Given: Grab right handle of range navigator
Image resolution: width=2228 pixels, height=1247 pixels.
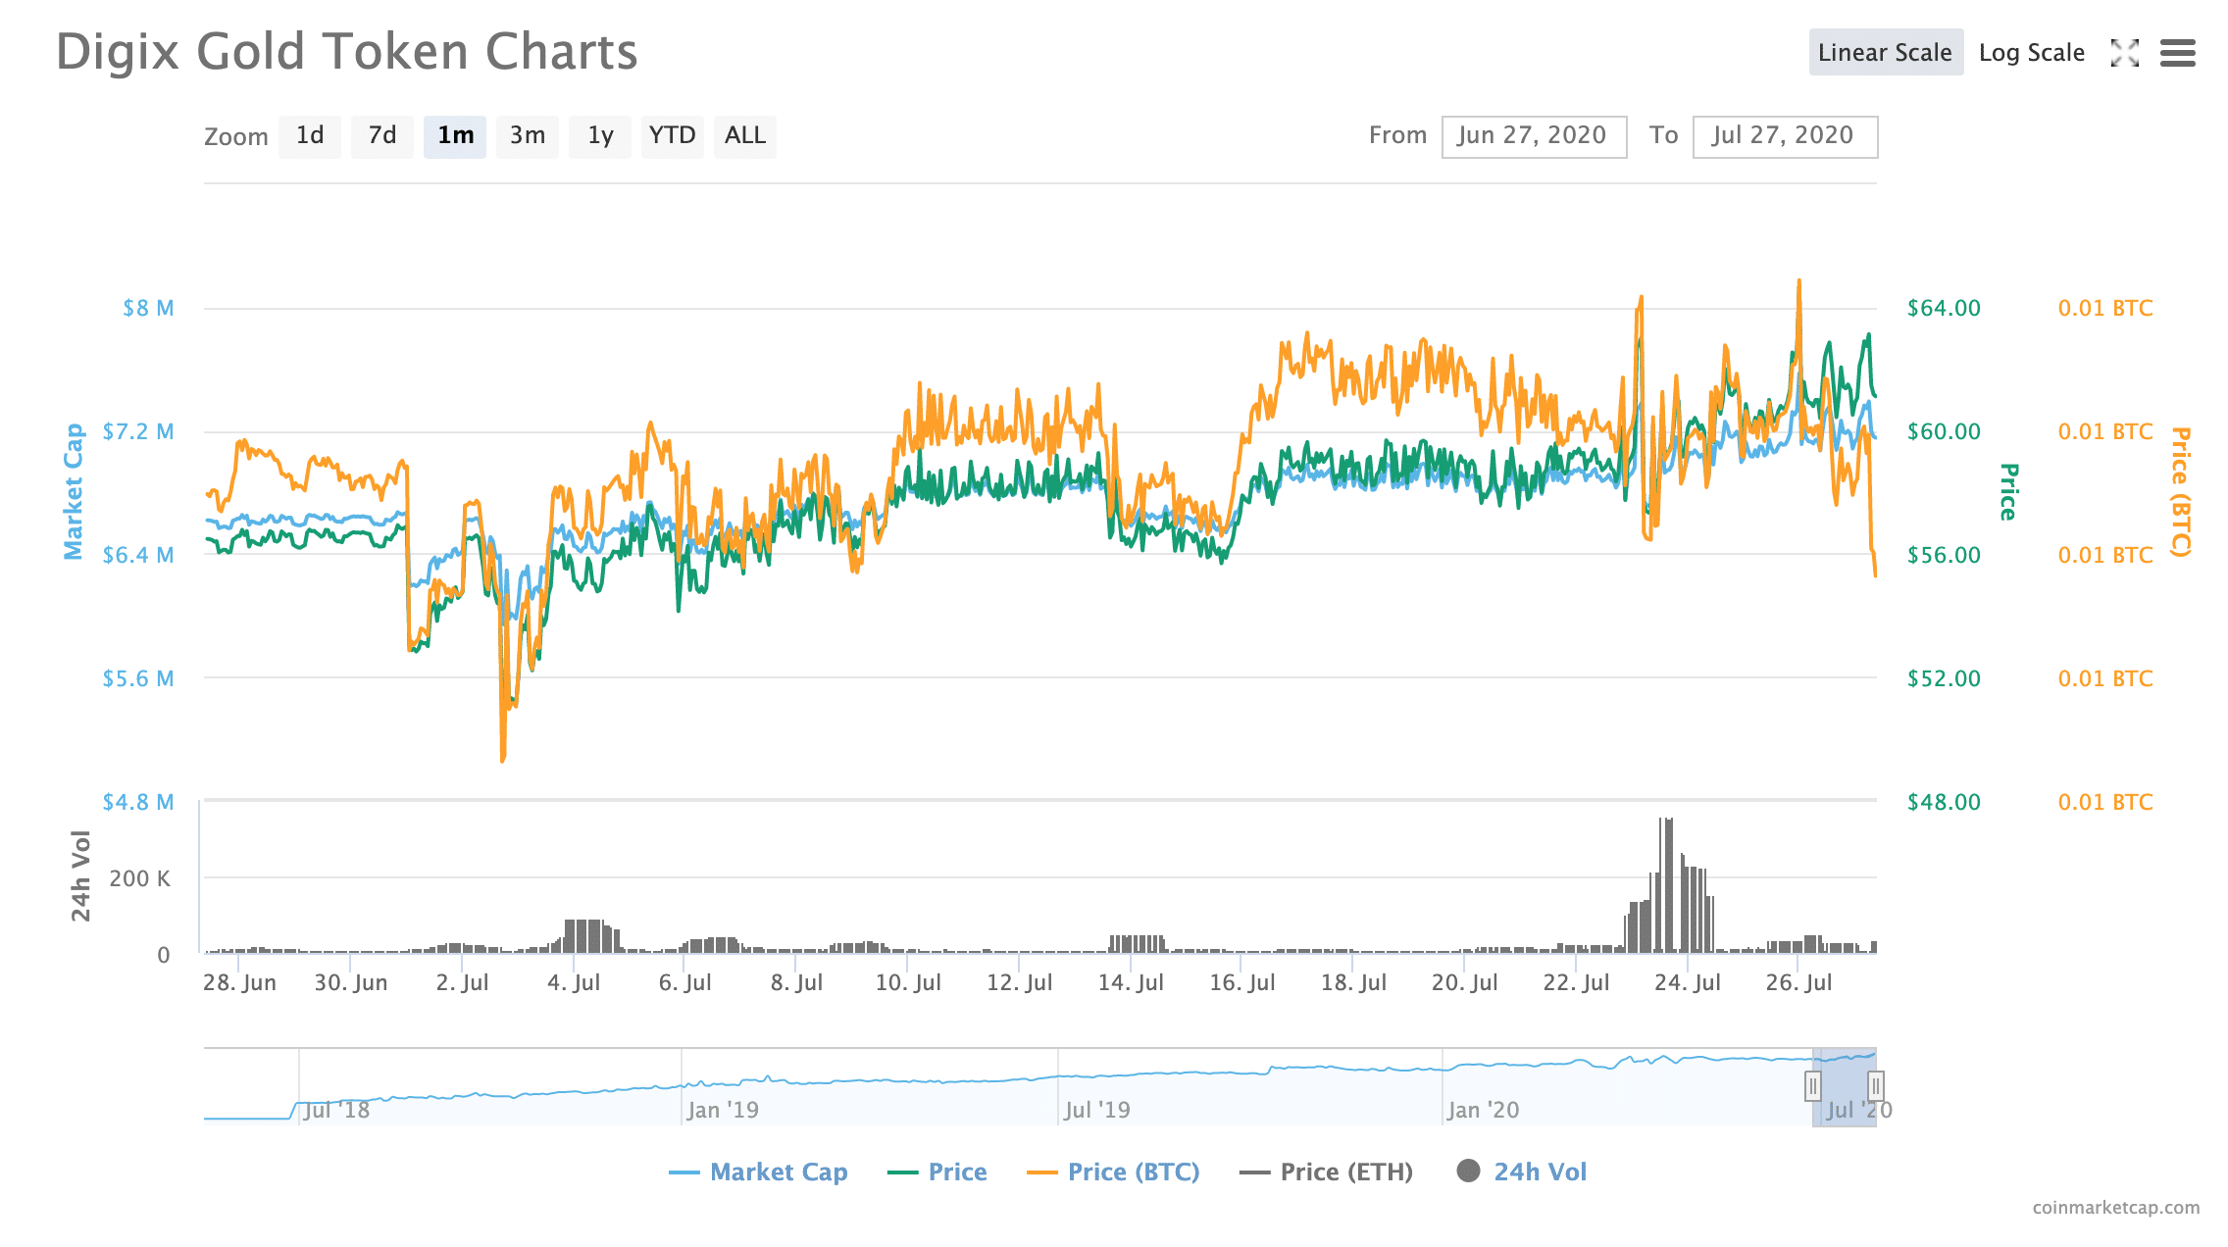Looking at the screenshot, I should click(1875, 1086).
